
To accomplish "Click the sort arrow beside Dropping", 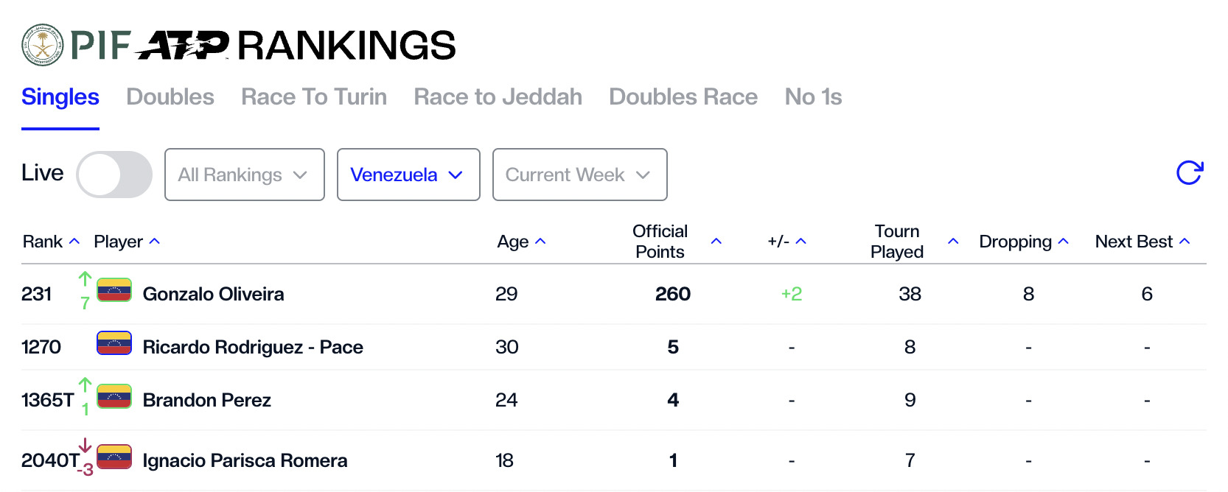I will click(1063, 242).
